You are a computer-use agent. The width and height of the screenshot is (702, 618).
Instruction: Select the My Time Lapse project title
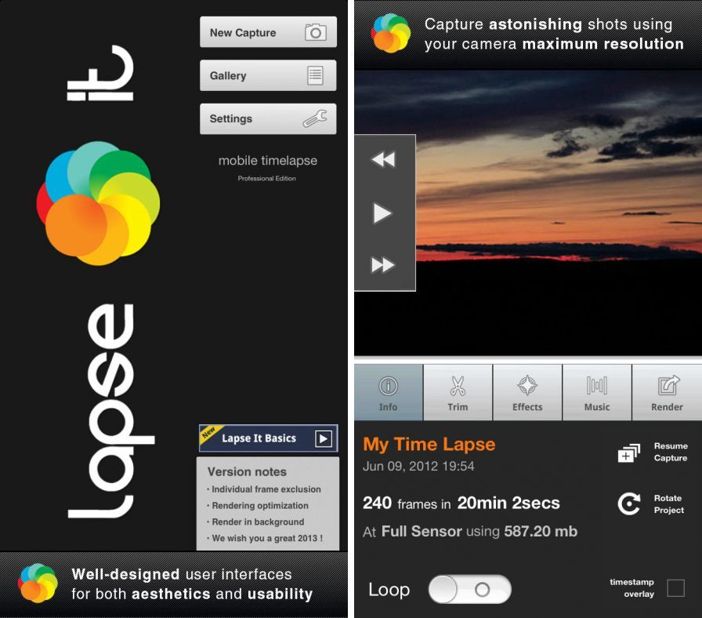428,444
